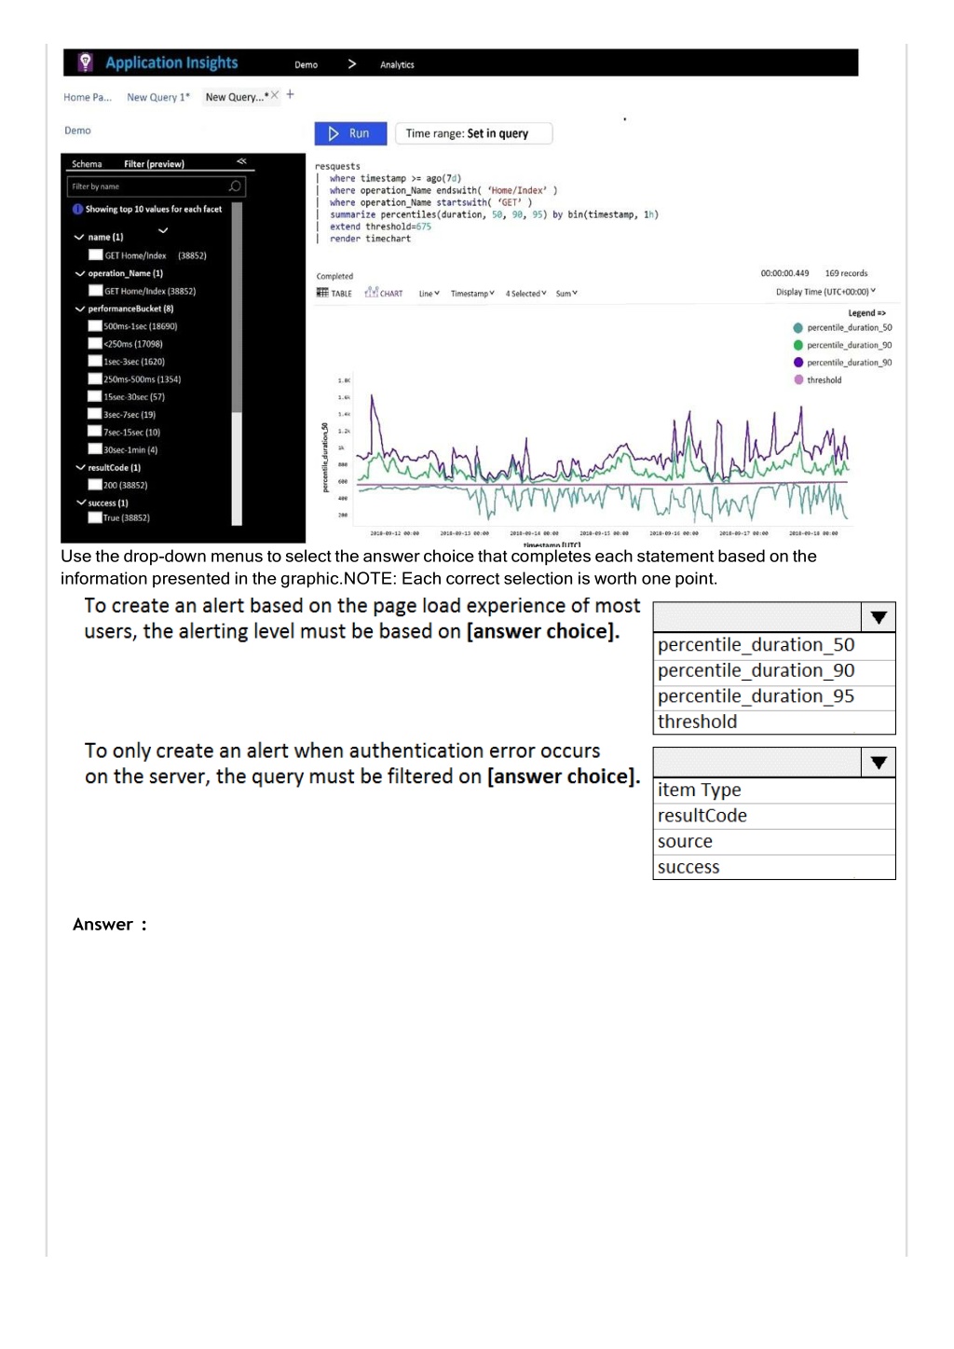The height and width of the screenshot is (1349, 954).
Task: Collapse the name (1) facet group
Action: tap(79, 237)
